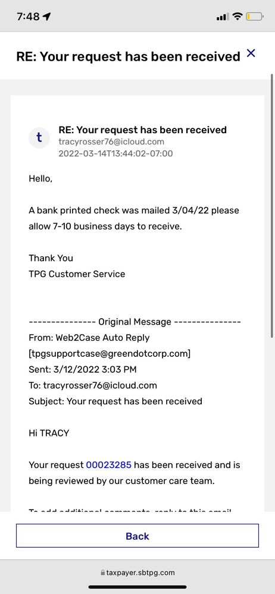Tap the page header title text
Screen dimensions: 275x594
point(128,56)
